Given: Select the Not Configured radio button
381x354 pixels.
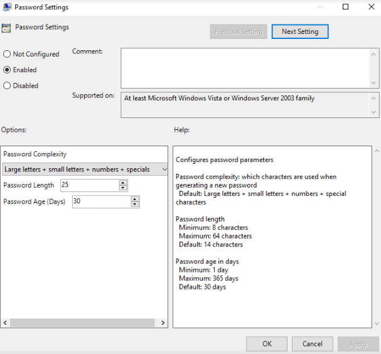Looking at the screenshot, I should [7, 55].
